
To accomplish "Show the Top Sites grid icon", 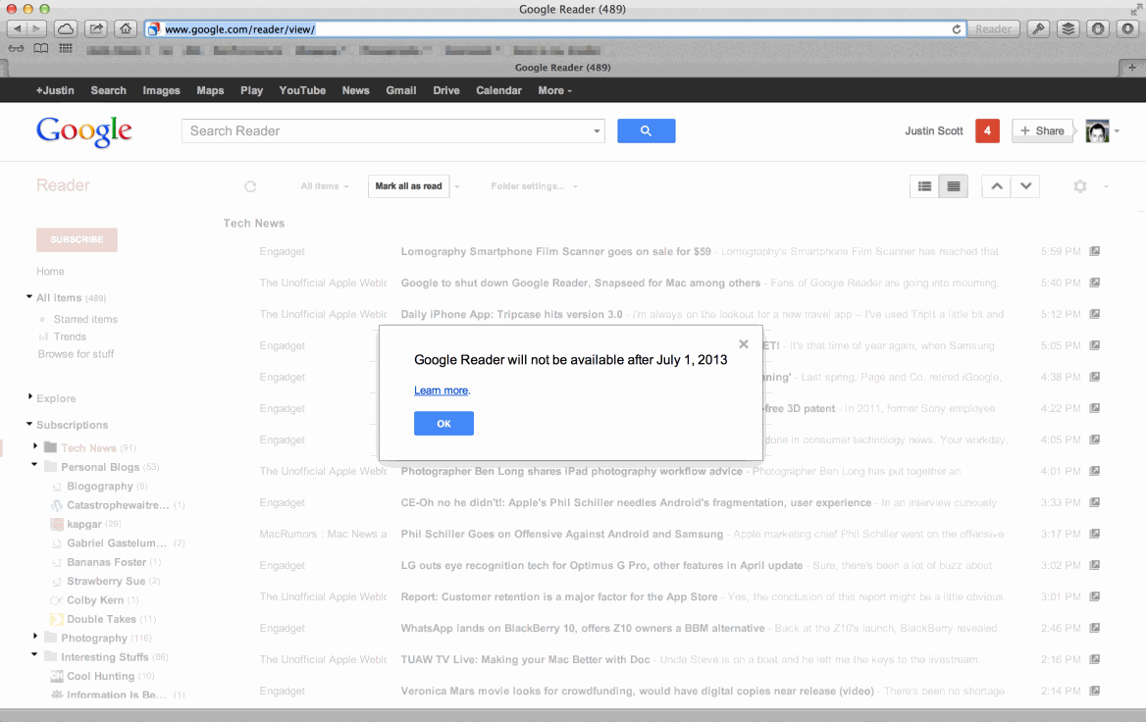I will (x=66, y=48).
